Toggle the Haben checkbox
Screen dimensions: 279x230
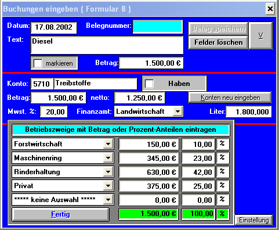coord(149,84)
